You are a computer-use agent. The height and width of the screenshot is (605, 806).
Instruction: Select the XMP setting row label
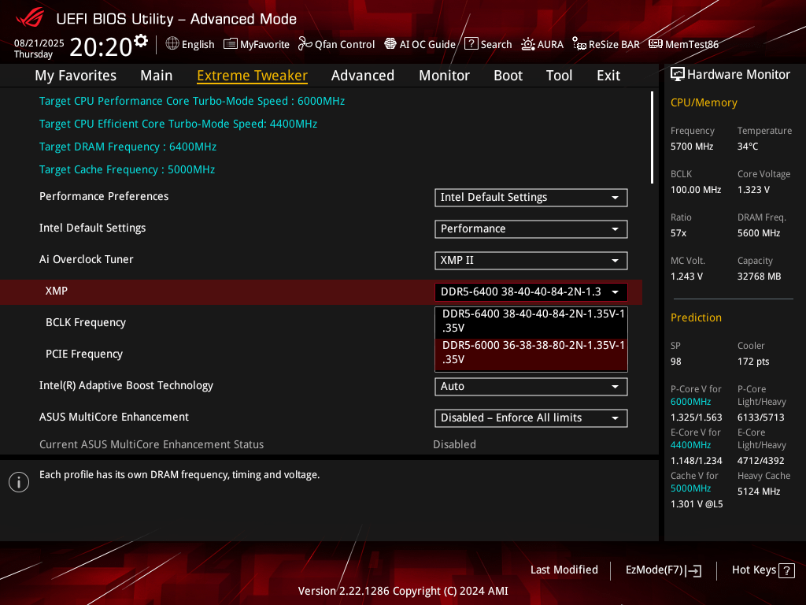click(x=57, y=291)
